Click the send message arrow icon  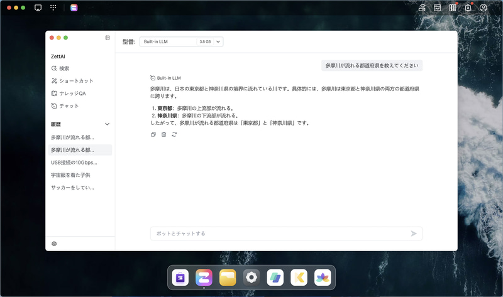[414, 234]
